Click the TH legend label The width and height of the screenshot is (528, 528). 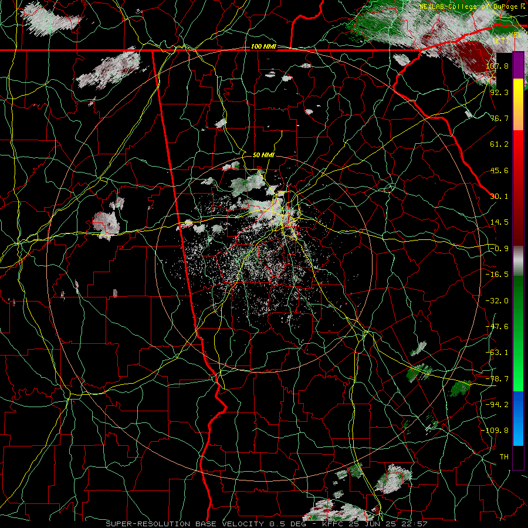click(504, 457)
